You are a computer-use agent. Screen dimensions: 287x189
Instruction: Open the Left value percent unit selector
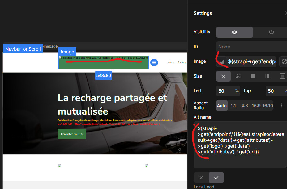(237, 91)
